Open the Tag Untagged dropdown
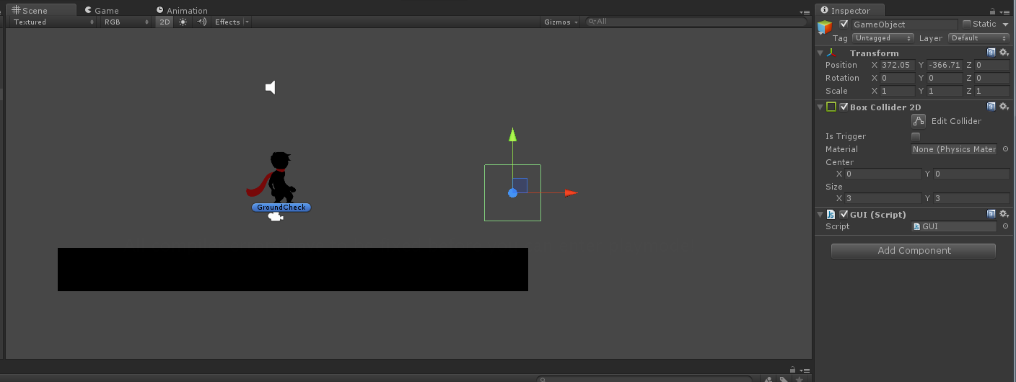Image resolution: width=1016 pixels, height=382 pixels. [883, 37]
